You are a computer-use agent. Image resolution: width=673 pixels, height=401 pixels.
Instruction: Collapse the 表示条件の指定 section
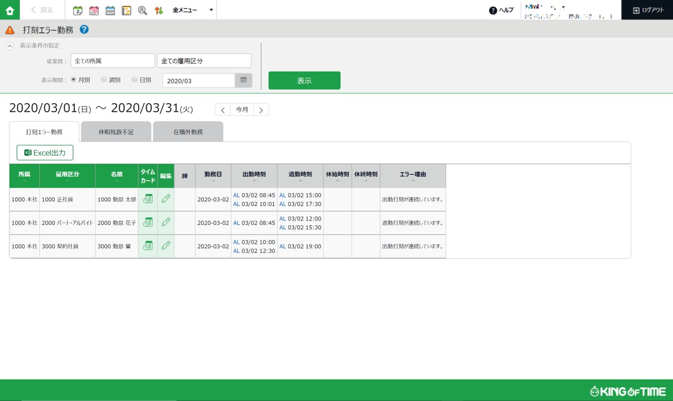10,46
